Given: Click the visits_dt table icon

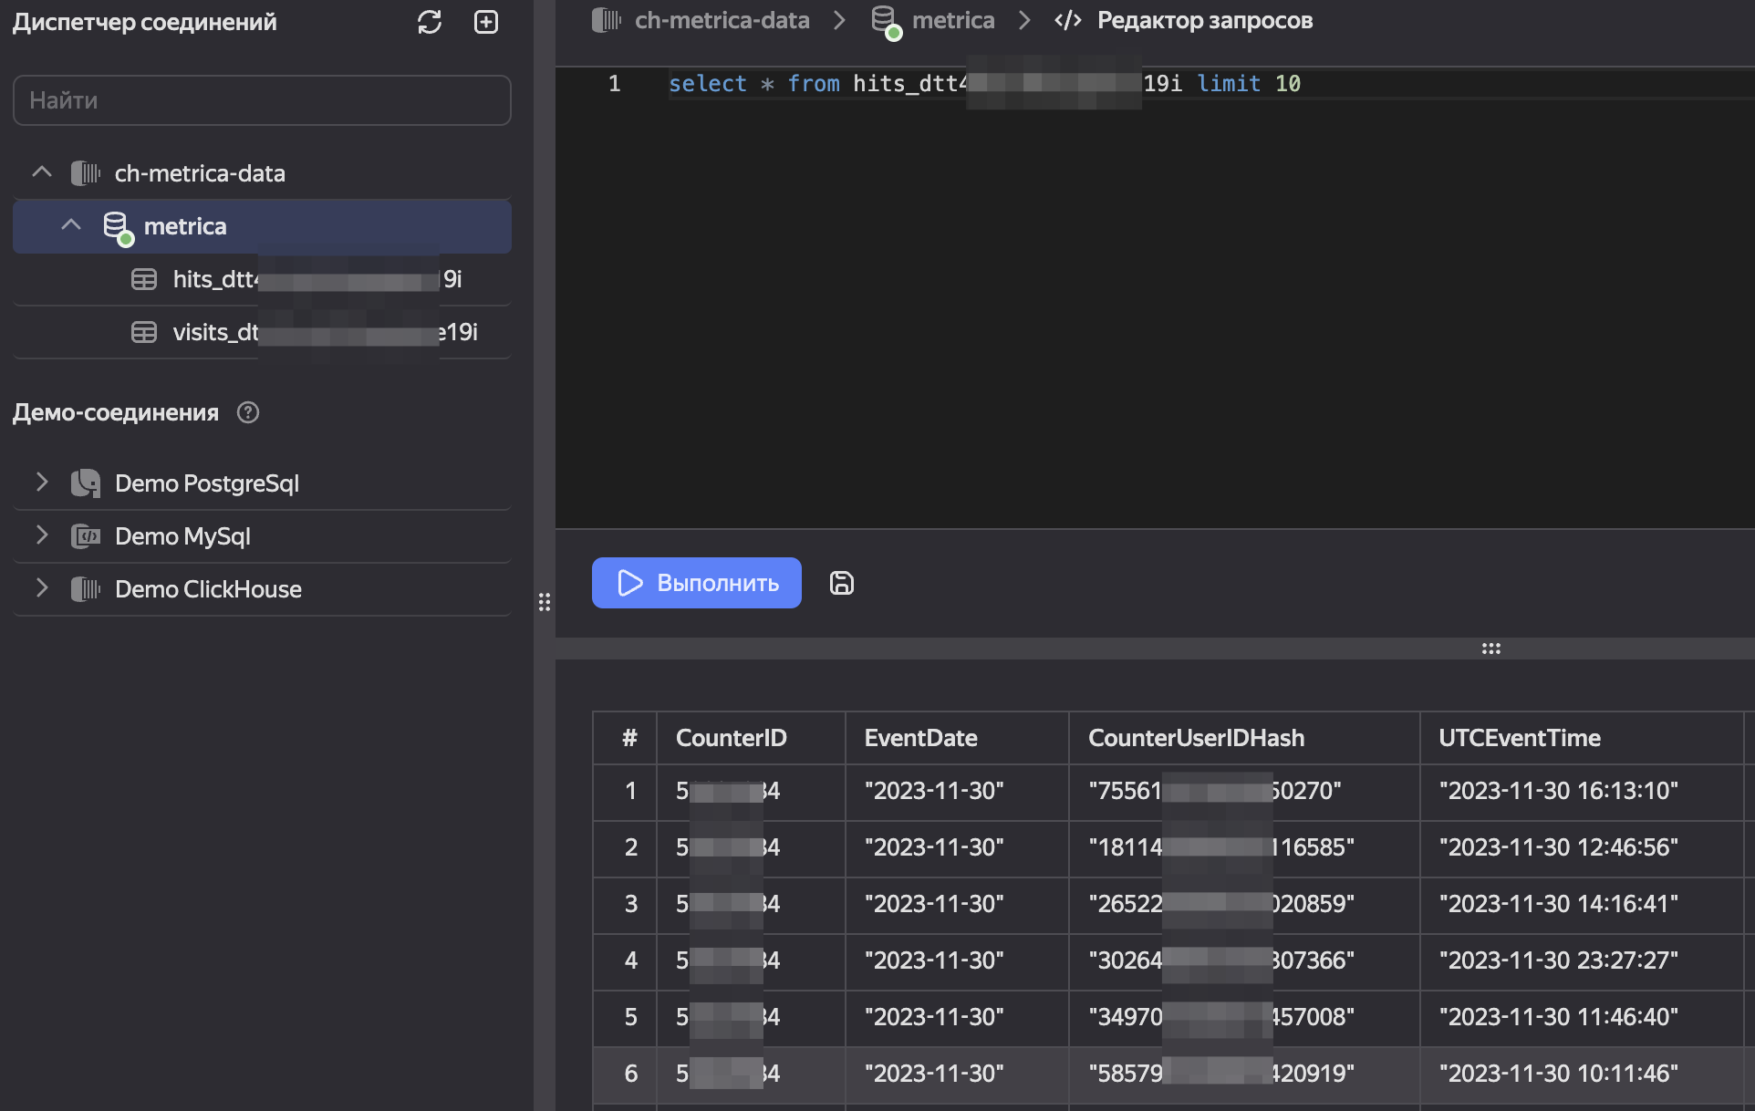Looking at the screenshot, I should click(x=144, y=332).
